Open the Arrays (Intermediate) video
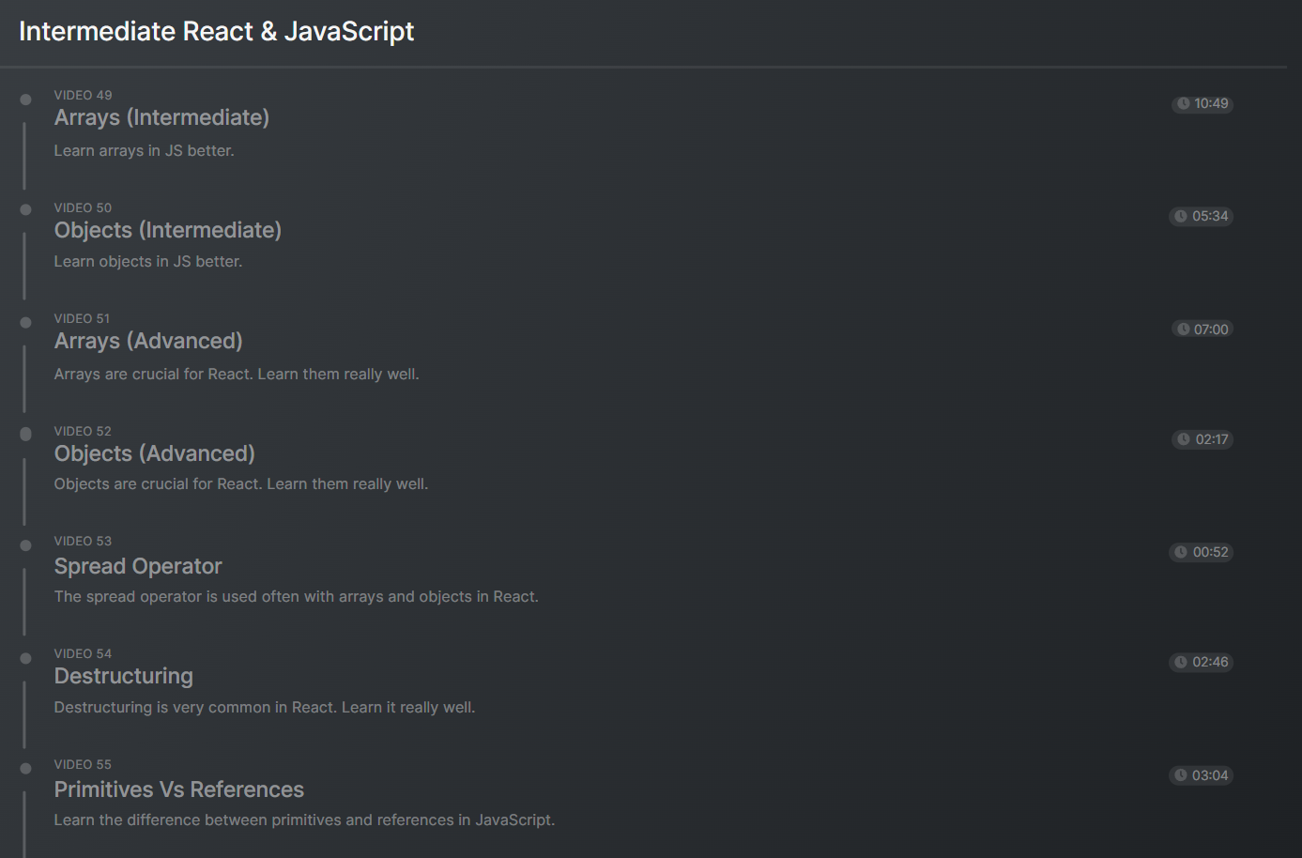 click(161, 118)
